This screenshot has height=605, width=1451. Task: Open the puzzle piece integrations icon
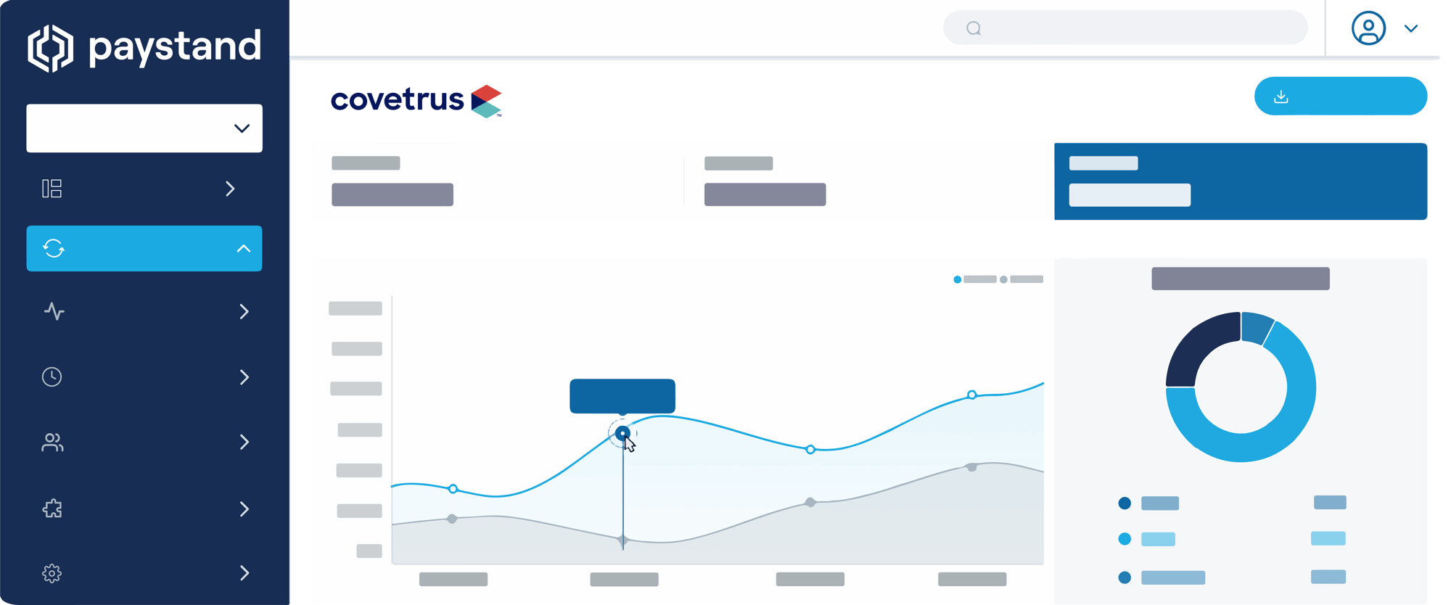point(52,509)
